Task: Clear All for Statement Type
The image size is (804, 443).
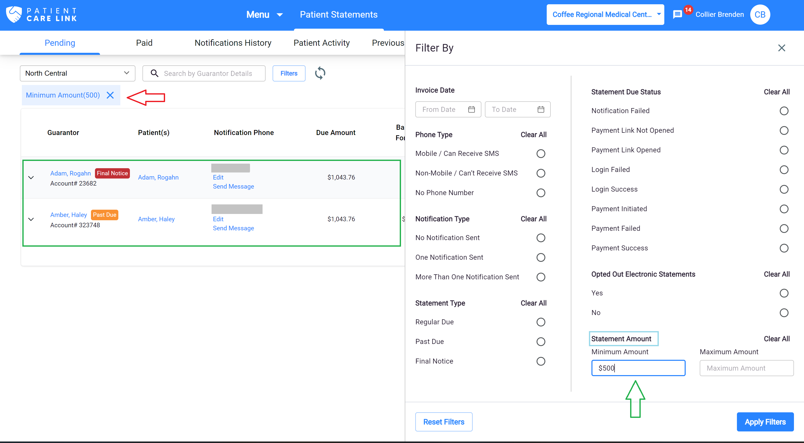Action: (533, 303)
